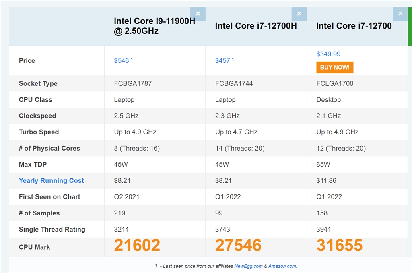Open the $457 price link
Viewport: 412px width, 273px height.
tap(222, 60)
